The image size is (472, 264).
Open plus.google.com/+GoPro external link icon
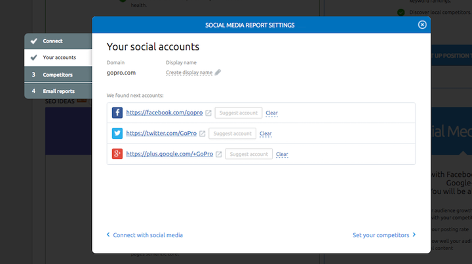[219, 154]
